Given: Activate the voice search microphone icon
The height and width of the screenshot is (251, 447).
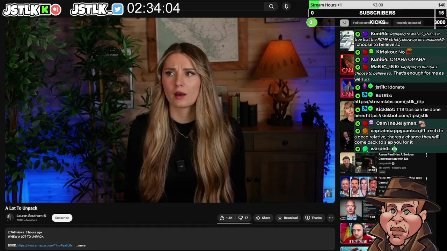Looking at the screenshot, I should tap(286, 6).
